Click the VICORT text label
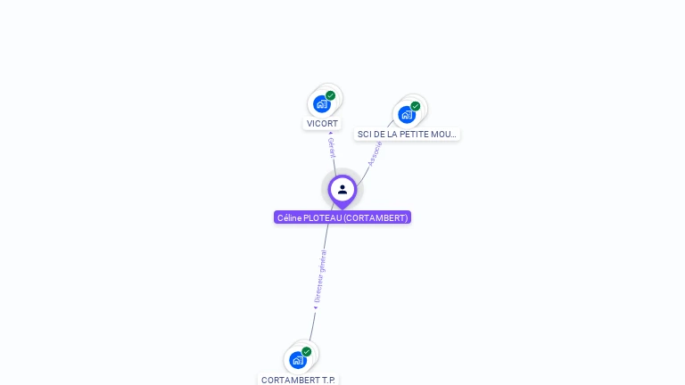Image resolution: width=685 pixels, height=385 pixels. pos(322,124)
